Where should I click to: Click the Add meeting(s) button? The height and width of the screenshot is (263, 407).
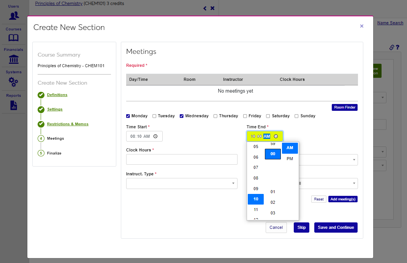click(343, 199)
